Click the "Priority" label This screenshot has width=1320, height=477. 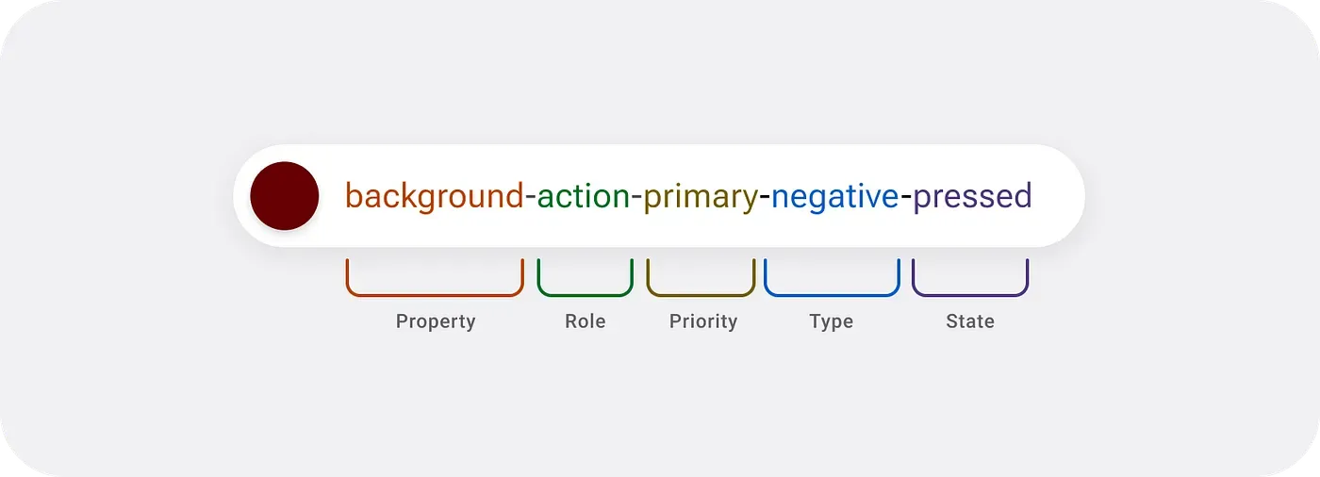click(703, 321)
